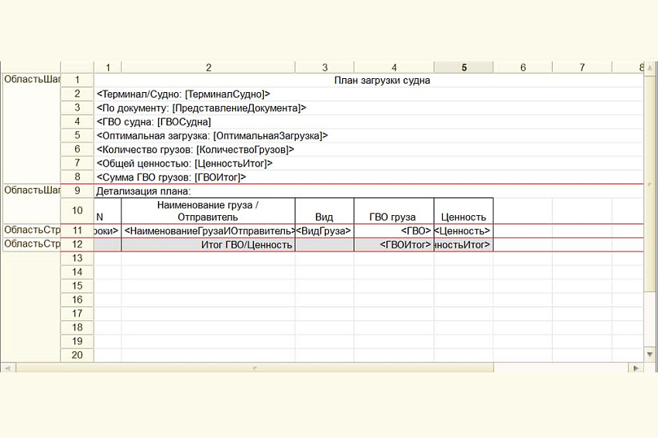Click the <ВидГруза> template cell
658x438 pixels.
[324, 231]
